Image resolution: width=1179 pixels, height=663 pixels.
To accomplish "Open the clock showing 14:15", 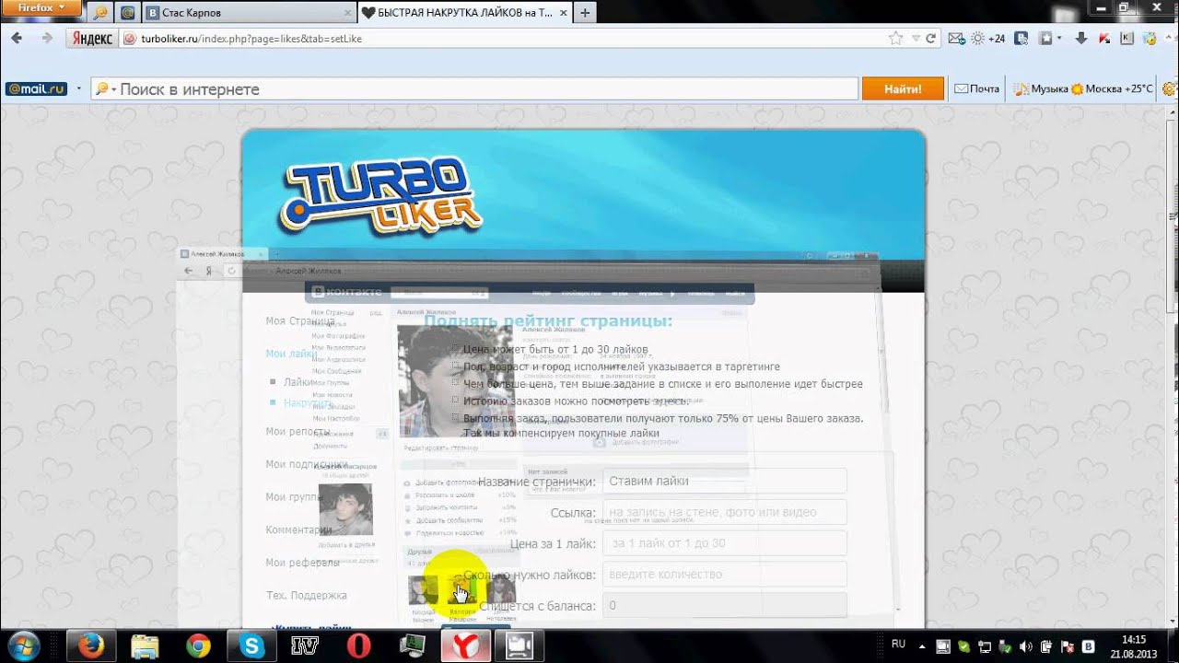I will coord(1134,646).
